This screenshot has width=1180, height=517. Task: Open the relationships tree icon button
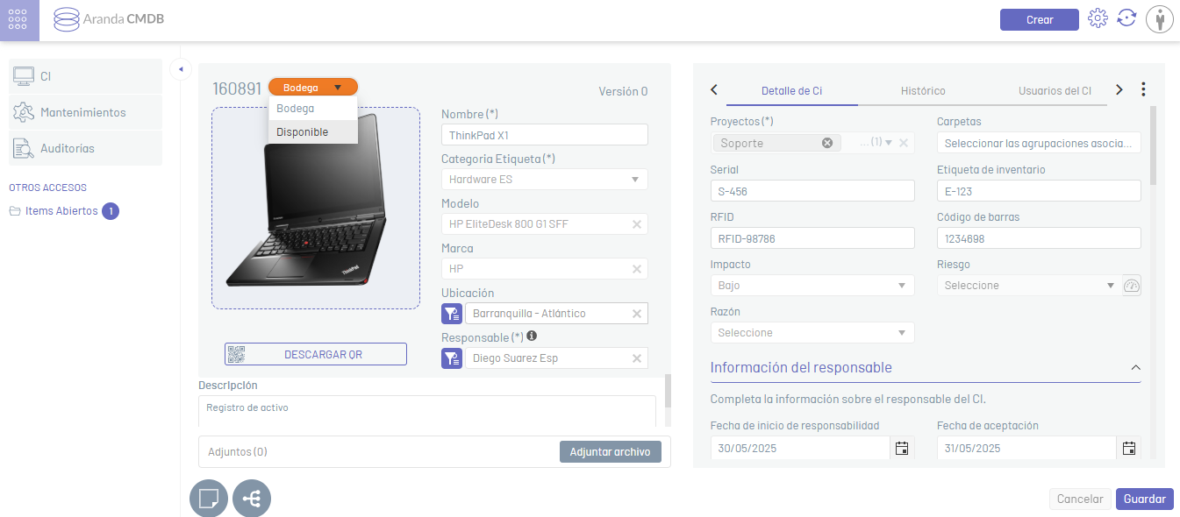click(x=252, y=499)
